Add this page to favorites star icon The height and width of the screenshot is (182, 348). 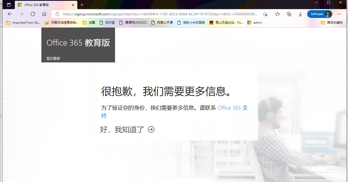click(x=265, y=14)
